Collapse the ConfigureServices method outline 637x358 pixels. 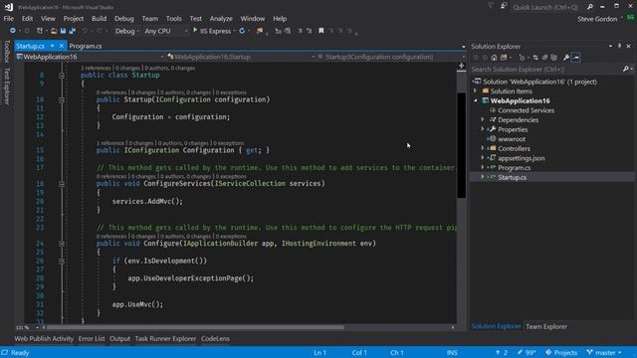(x=62, y=184)
